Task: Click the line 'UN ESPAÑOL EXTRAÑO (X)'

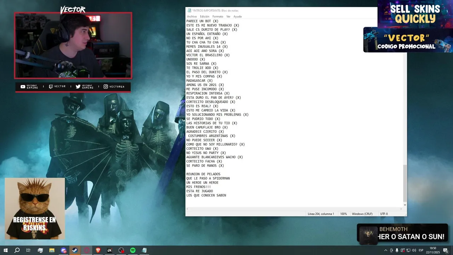Action: point(207,34)
